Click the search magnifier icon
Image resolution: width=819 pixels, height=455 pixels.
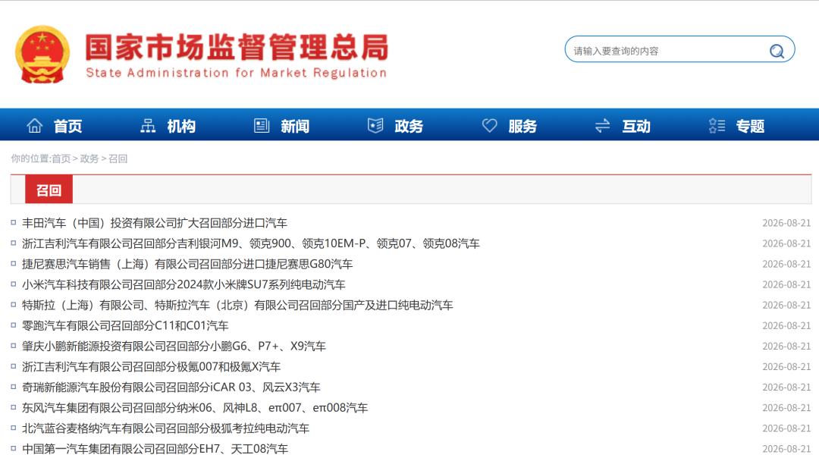(x=777, y=51)
